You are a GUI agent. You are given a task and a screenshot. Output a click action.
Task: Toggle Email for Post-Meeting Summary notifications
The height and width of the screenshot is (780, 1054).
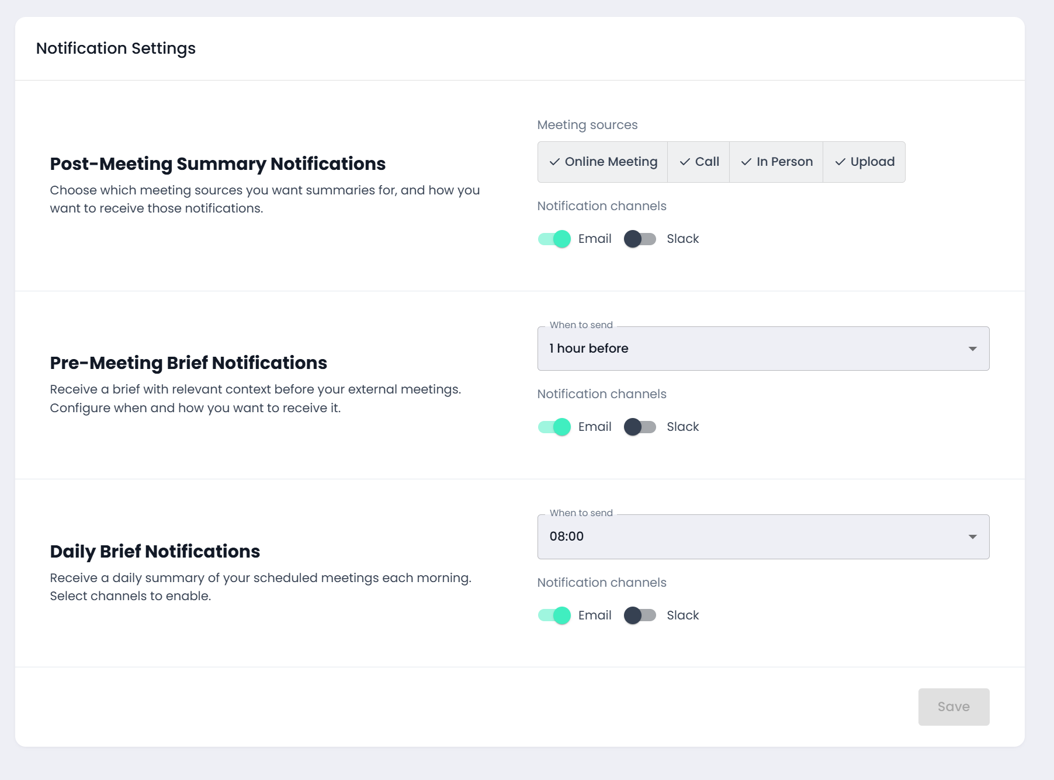click(x=554, y=239)
